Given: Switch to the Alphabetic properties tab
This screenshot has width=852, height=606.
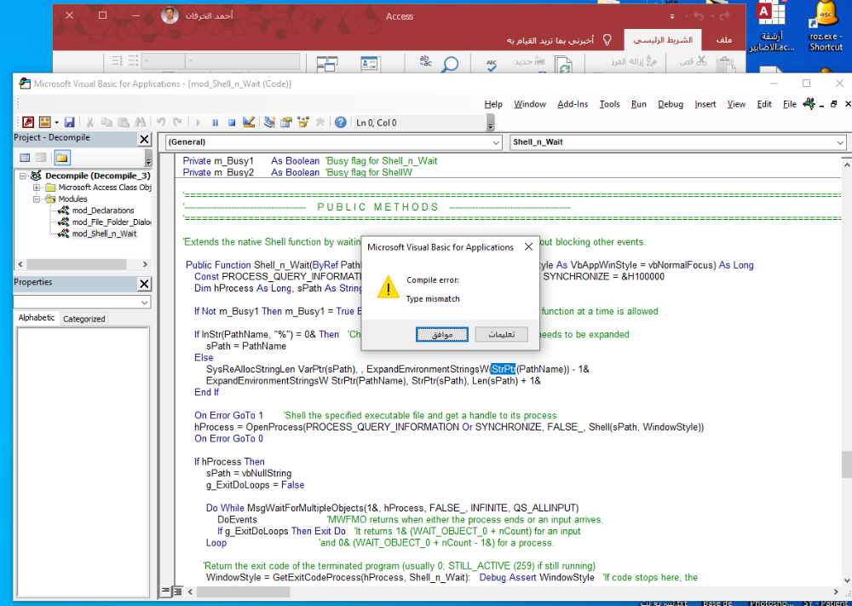Looking at the screenshot, I should pyautogui.click(x=37, y=317).
